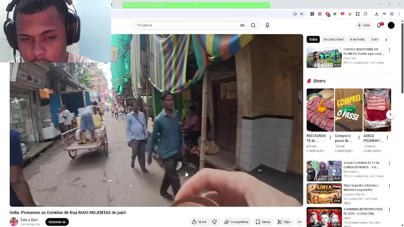This screenshot has height=227, width=404.
Task: Activate voice search microphone icon
Action: tap(267, 25)
